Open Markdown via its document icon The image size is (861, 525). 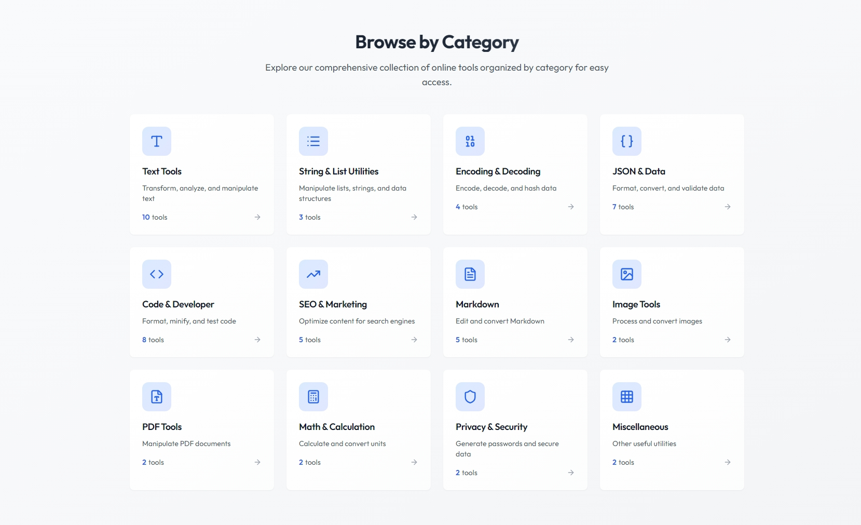pos(470,274)
